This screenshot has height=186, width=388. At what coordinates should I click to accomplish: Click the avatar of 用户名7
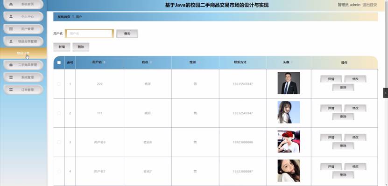point(289,171)
